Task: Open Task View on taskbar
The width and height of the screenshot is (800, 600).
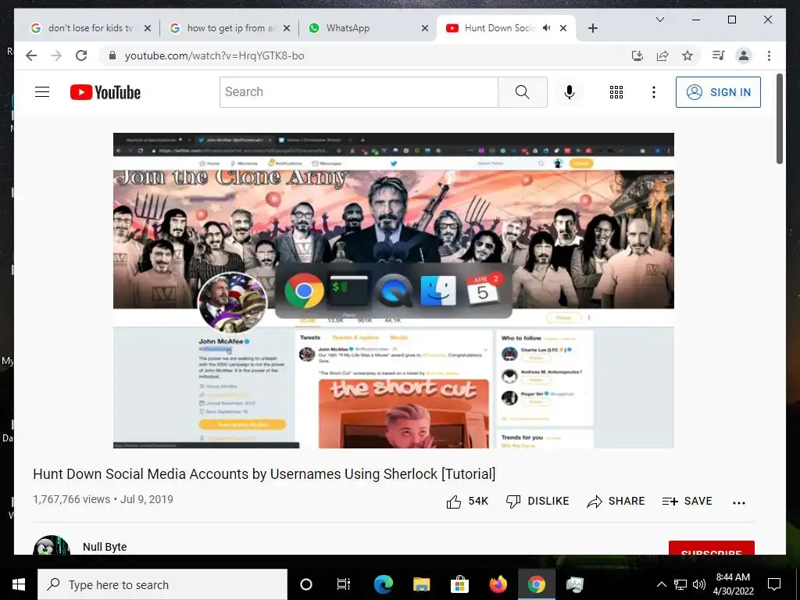Action: [344, 584]
